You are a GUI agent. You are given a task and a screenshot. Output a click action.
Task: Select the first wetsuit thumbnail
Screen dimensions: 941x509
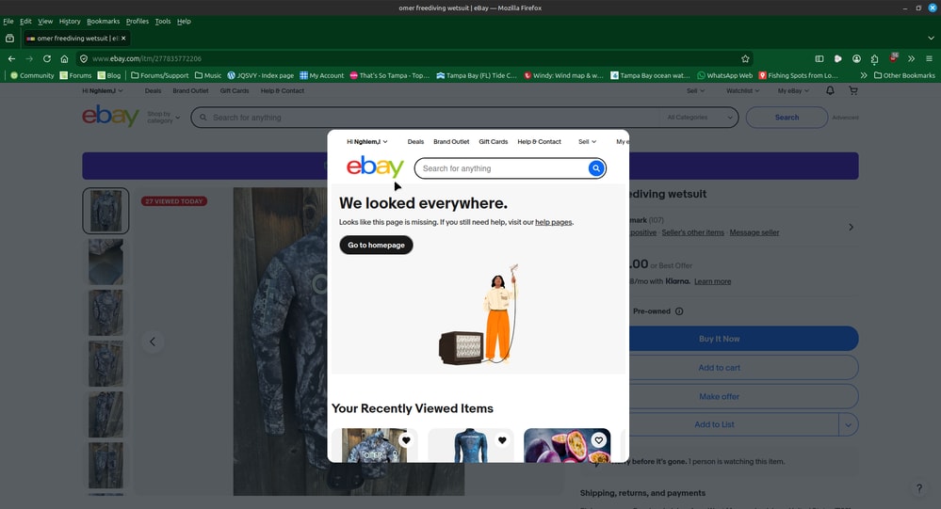105,211
